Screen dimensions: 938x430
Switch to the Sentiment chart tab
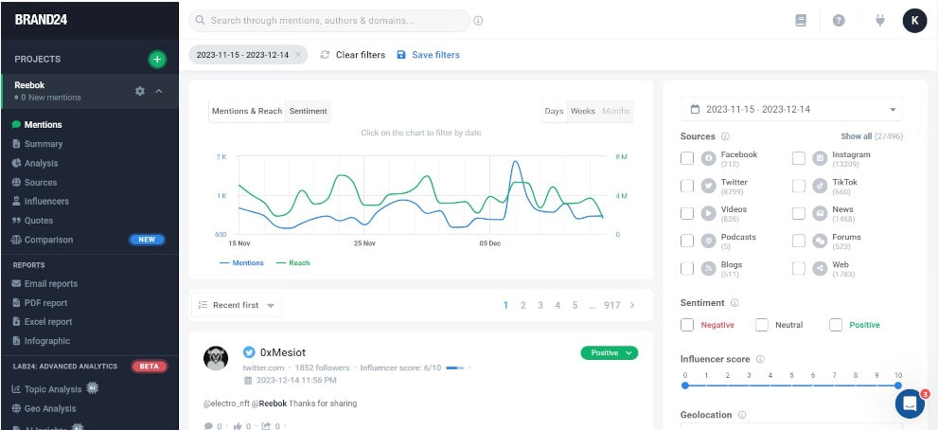click(308, 112)
